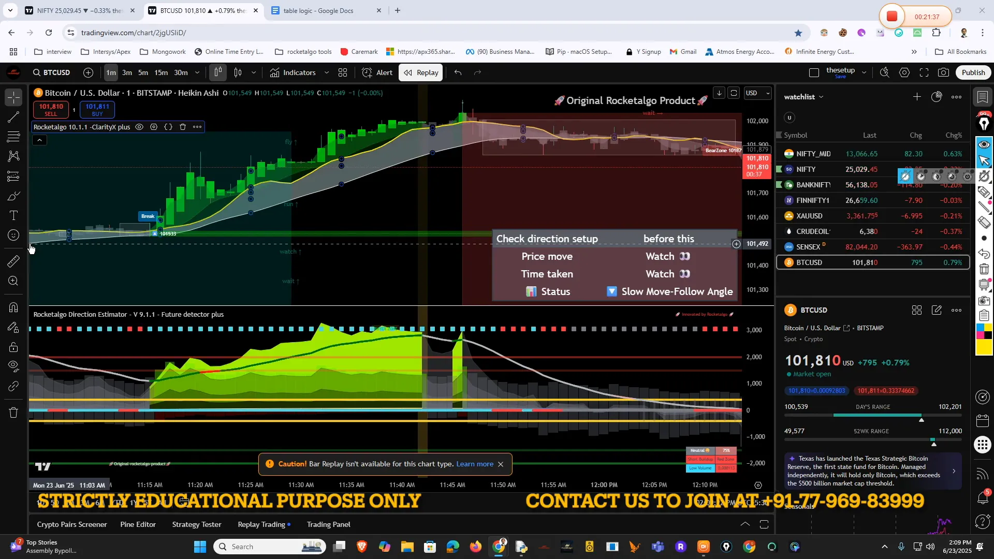Open the Pine Editor tab

(x=138, y=524)
